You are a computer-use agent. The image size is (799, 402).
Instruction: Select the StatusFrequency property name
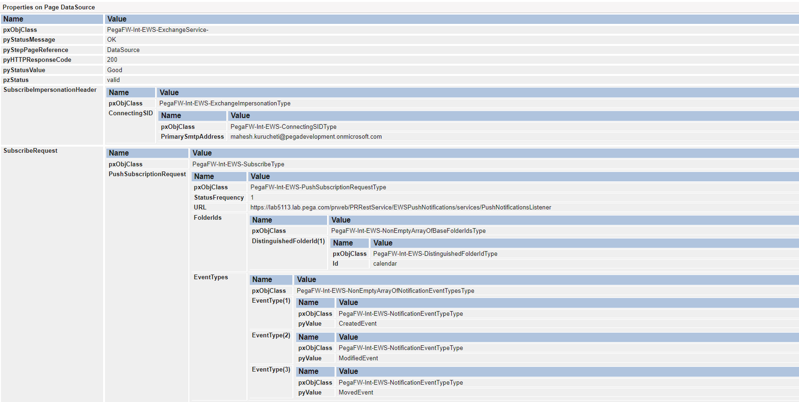pyautogui.click(x=219, y=198)
